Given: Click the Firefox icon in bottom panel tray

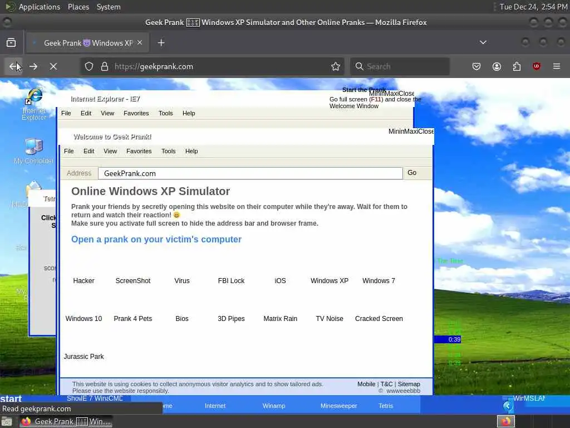Looking at the screenshot, I should pyautogui.click(x=506, y=421).
